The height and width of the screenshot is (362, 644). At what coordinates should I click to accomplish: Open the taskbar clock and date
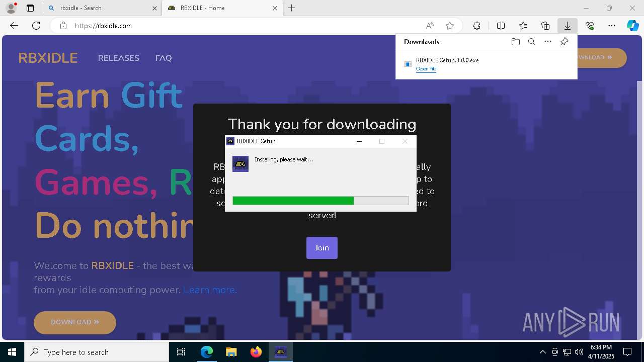[x=601, y=352]
